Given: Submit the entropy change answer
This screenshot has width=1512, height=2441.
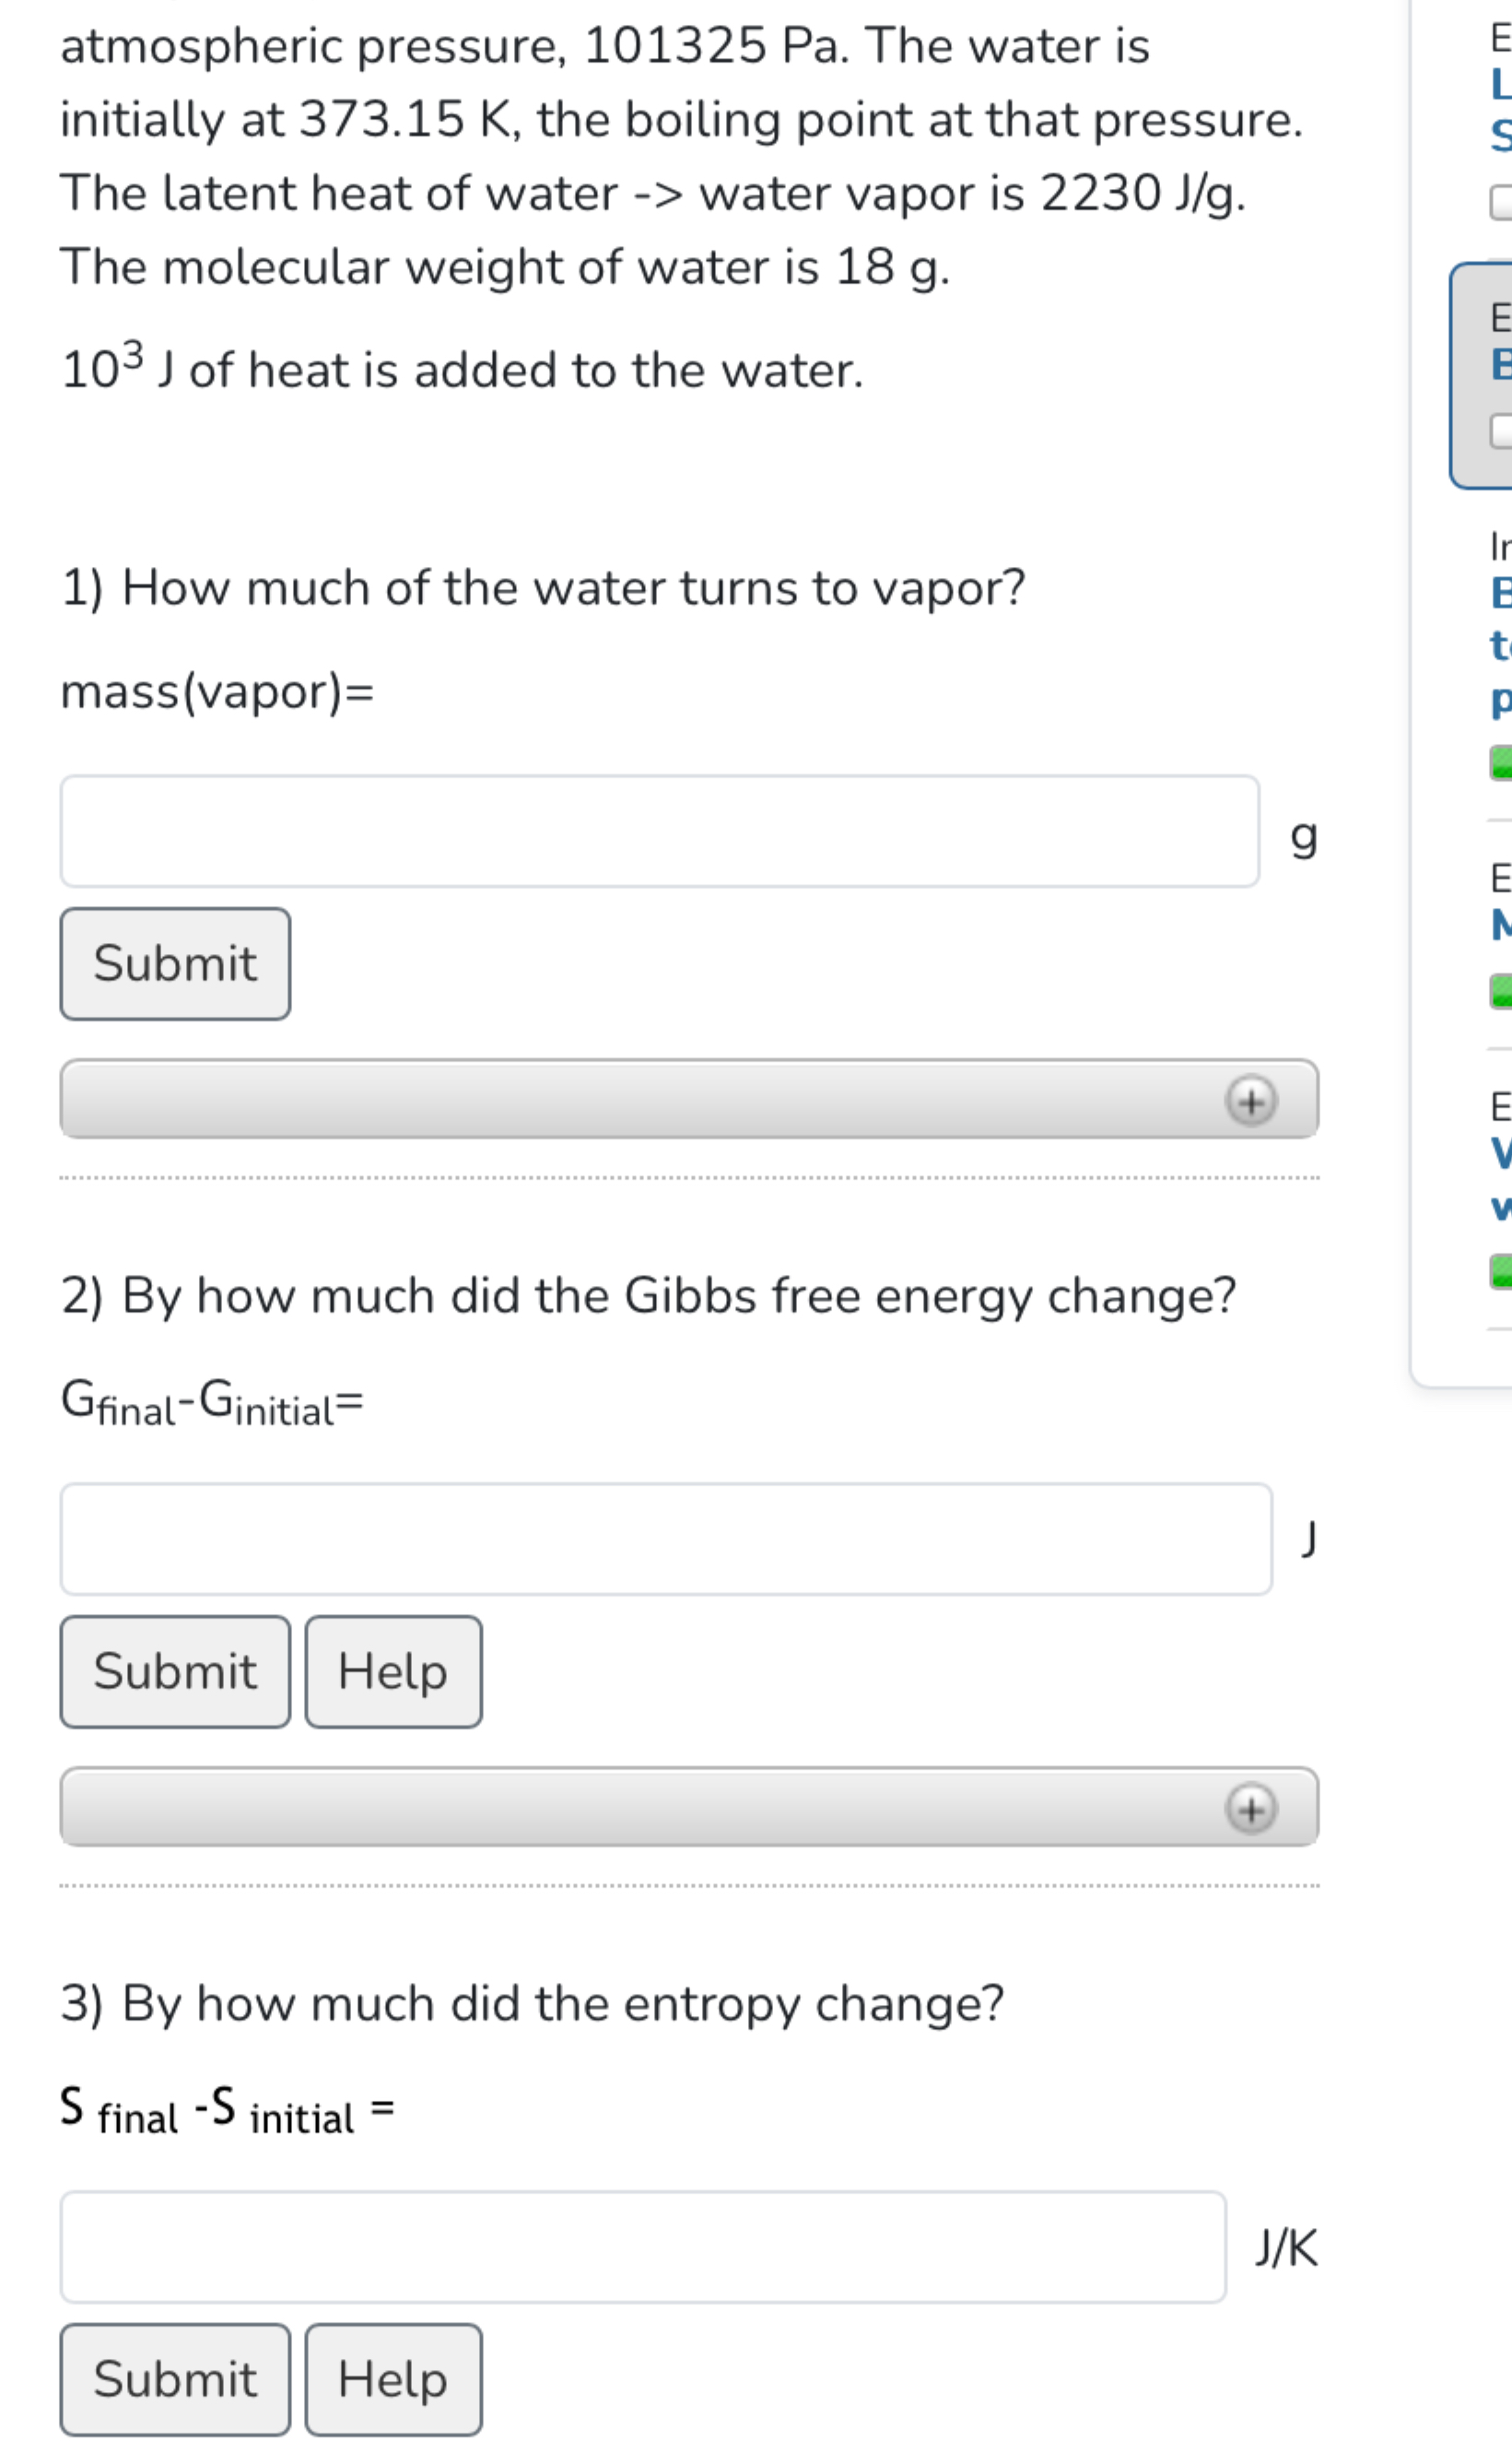Looking at the screenshot, I should click(175, 2380).
